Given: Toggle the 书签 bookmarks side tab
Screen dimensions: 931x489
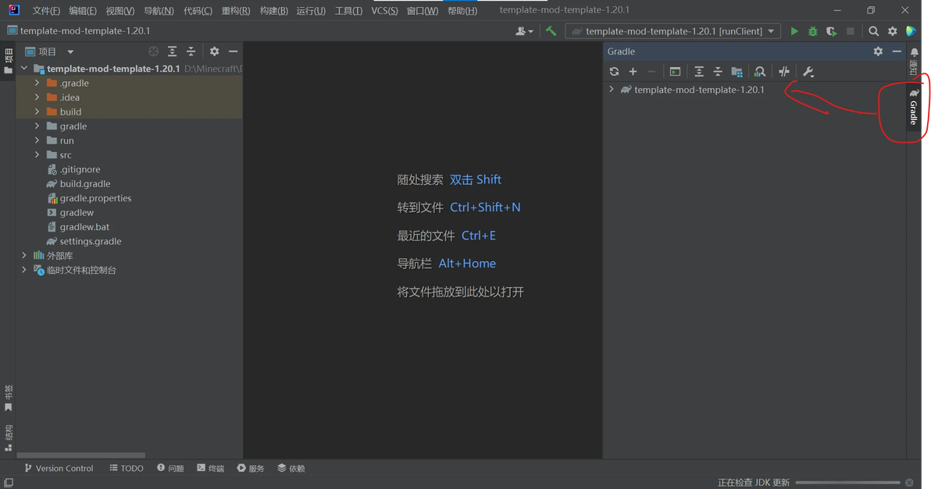Looking at the screenshot, I should (x=9, y=398).
